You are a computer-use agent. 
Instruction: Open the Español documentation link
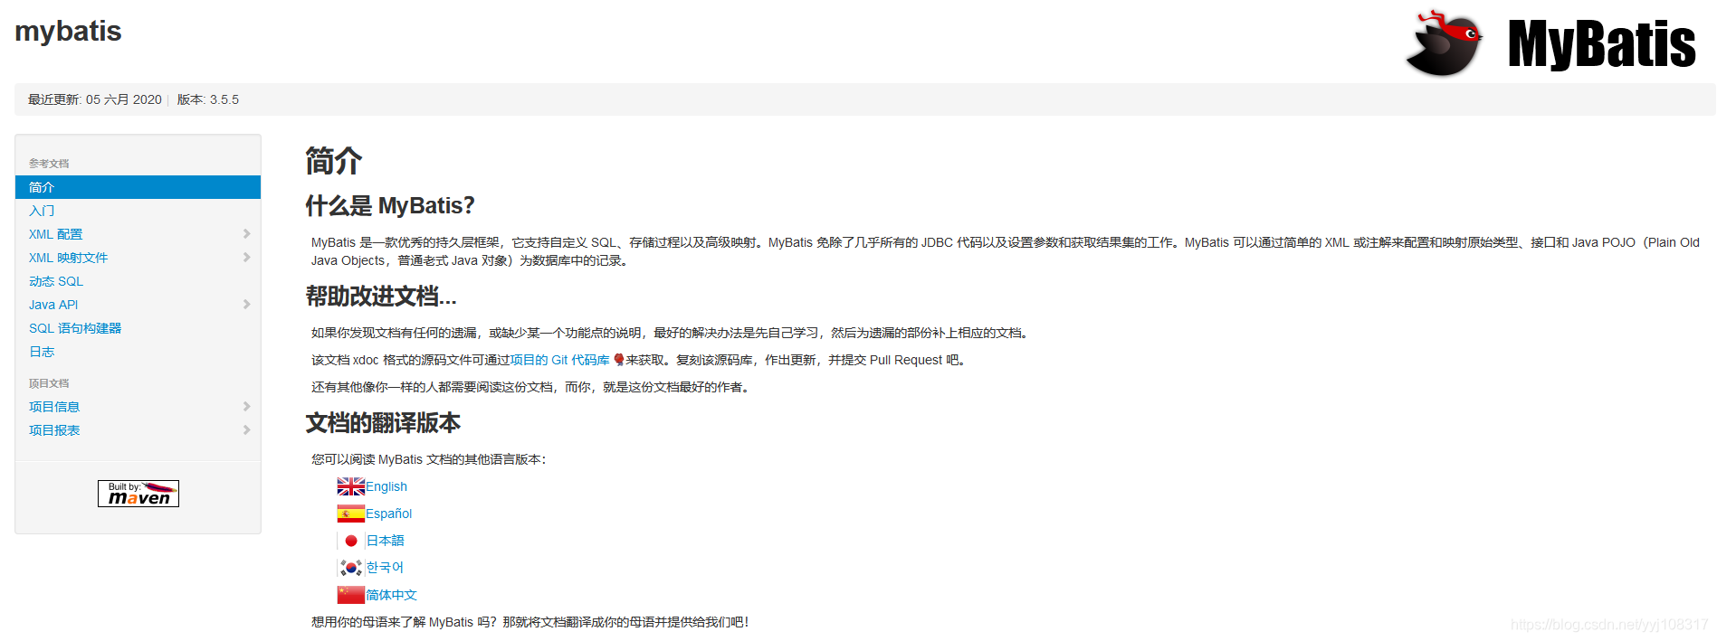388,514
